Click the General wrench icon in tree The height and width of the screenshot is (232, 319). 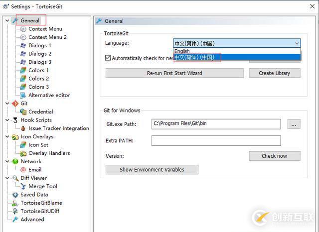coord(15,20)
